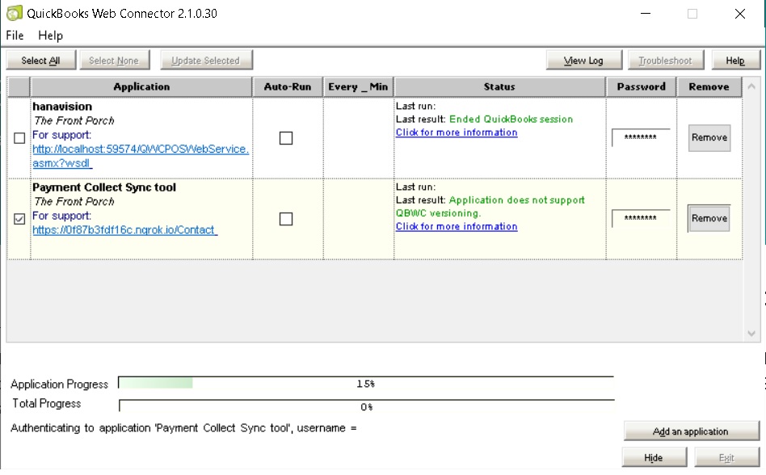Uncheck the Payment Collect Sync tool checkbox
This screenshot has height=475, width=766.
coord(19,219)
